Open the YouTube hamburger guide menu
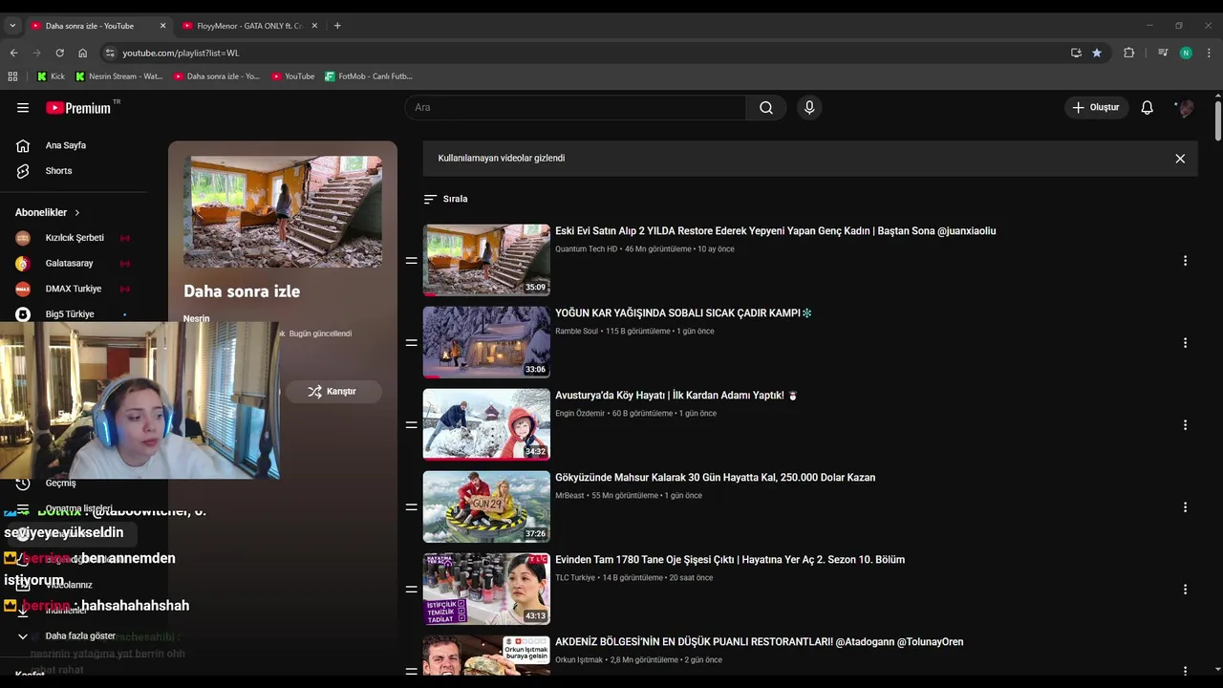This screenshot has width=1223, height=688. coord(23,108)
